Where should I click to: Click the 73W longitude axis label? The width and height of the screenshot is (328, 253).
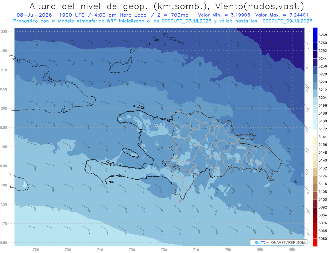[132, 249]
